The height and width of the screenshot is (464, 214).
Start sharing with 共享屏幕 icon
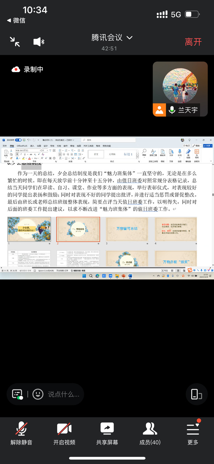coord(107,433)
